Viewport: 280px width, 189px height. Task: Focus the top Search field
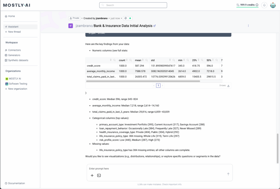pyautogui.click(x=133, y=5)
